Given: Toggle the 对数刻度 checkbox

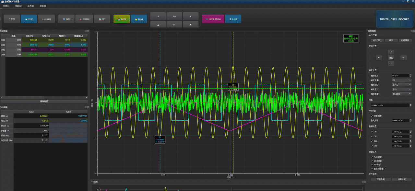Looking at the screenshot, I should [372, 116].
